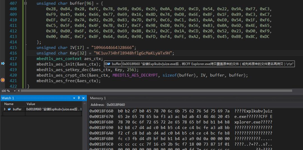This screenshot has width=303, height=150.
Task: Select the Memory 1 panel title
Action: [x=98, y=98]
